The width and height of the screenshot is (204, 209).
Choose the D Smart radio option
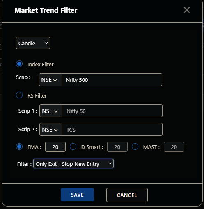click(73, 146)
